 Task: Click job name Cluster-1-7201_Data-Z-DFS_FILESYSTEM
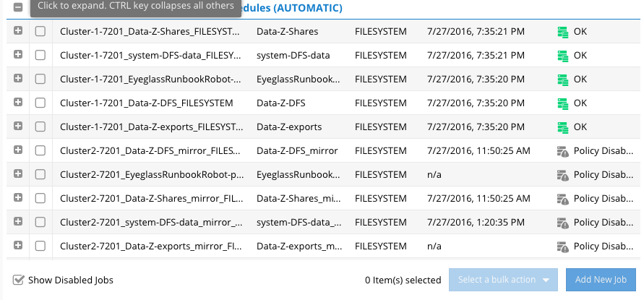147,103
